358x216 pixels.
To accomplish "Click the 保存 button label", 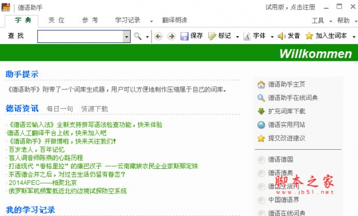I will pyautogui.click(x=196, y=36).
